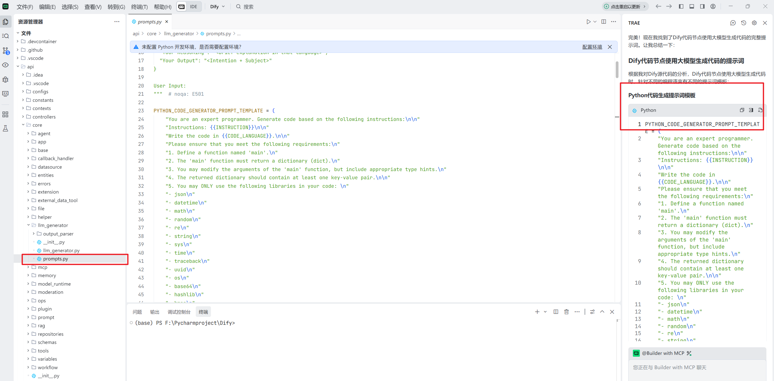Open the Dify project dropdown
The image size is (774, 381).
coord(217,6)
